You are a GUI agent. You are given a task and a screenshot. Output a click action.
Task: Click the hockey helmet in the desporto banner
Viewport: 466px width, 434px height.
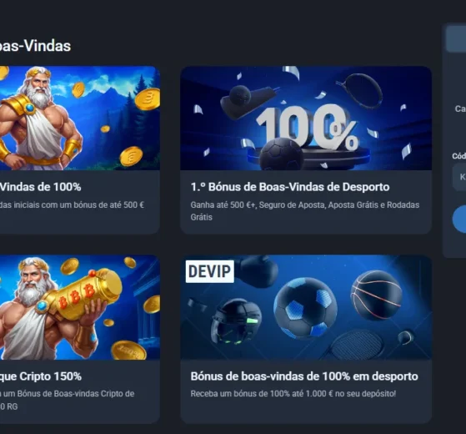click(236, 323)
